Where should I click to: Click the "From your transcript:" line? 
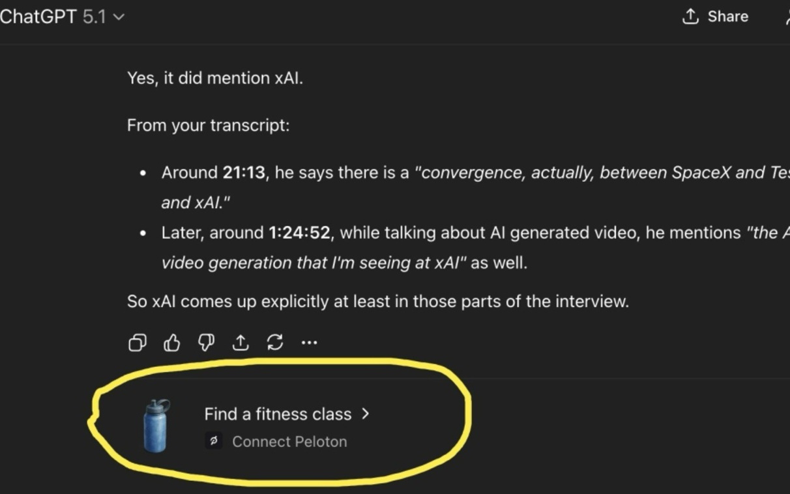coord(208,125)
